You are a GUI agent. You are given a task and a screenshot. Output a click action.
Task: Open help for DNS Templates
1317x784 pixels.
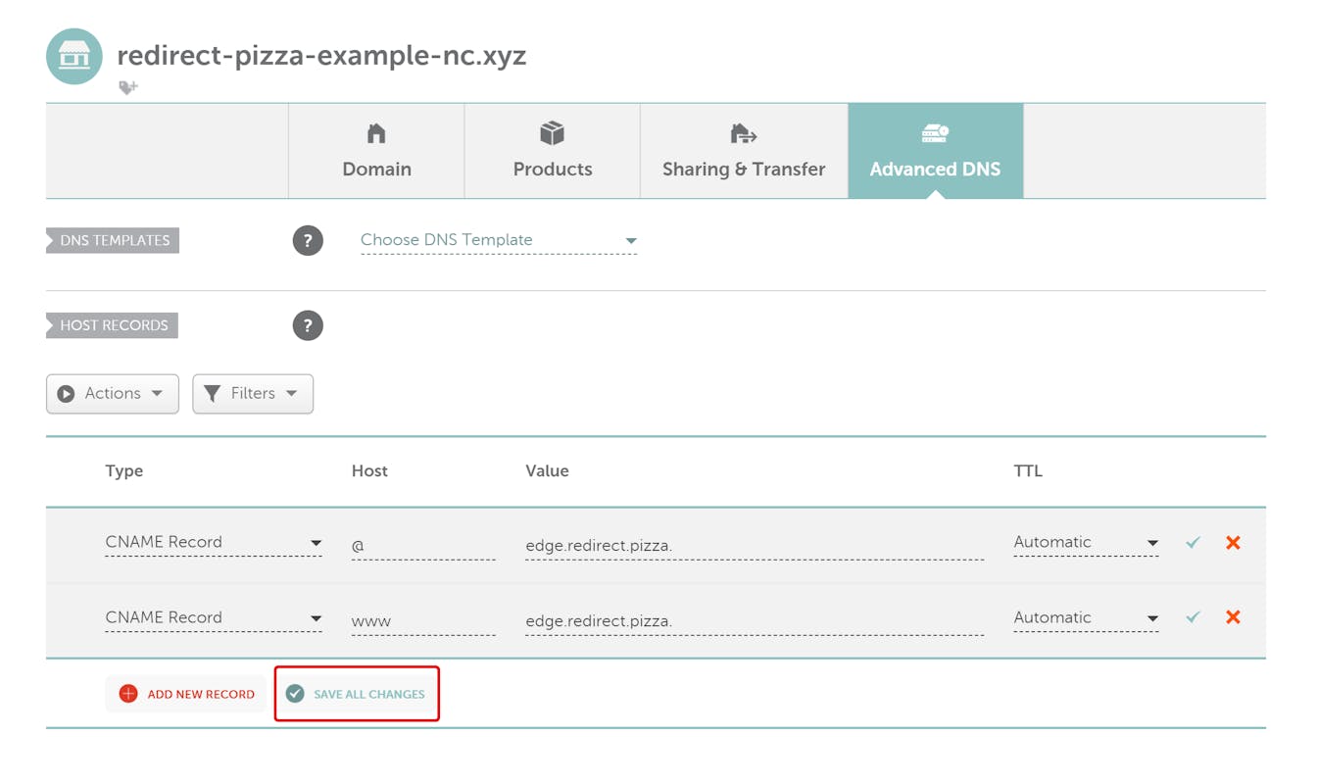point(308,240)
